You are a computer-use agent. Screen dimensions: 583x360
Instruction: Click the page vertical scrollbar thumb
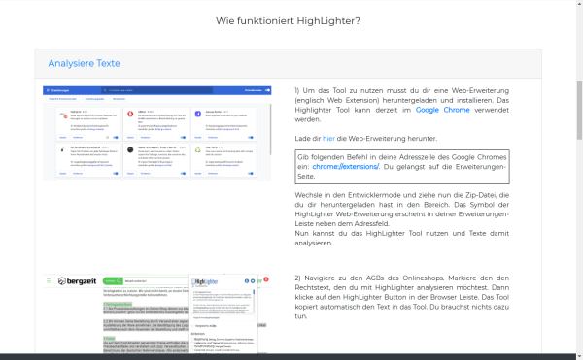pyautogui.click(x=579, y=110)
